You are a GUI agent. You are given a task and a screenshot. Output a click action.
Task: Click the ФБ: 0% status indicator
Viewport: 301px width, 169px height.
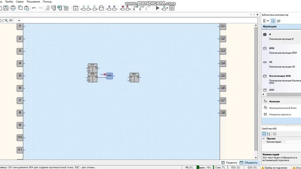(x=189, y=168)
